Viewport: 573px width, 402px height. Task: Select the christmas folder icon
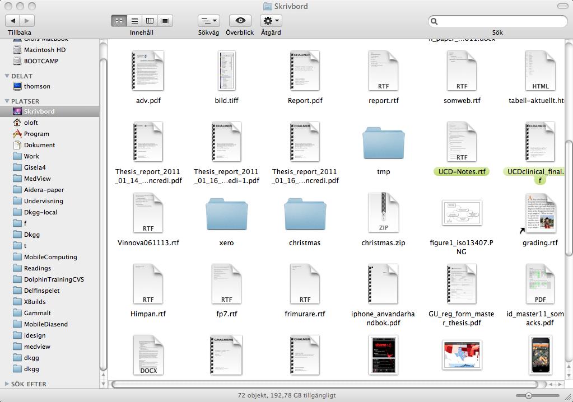[305, 213]
